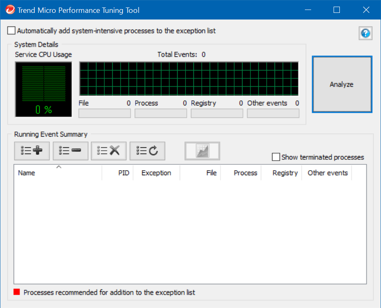Click the Processes recommended for addition text
This screenshot has height=308, width=381.
(109, 293)
